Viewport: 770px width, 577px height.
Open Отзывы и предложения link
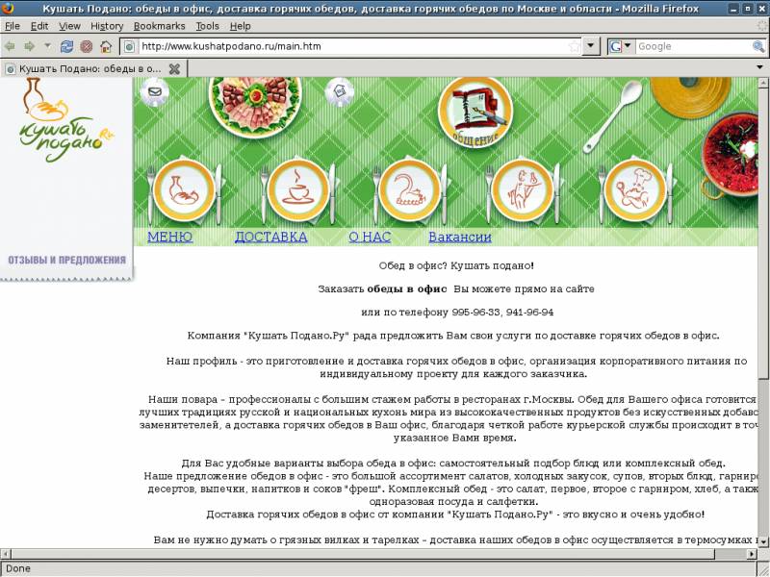(66, 260)
